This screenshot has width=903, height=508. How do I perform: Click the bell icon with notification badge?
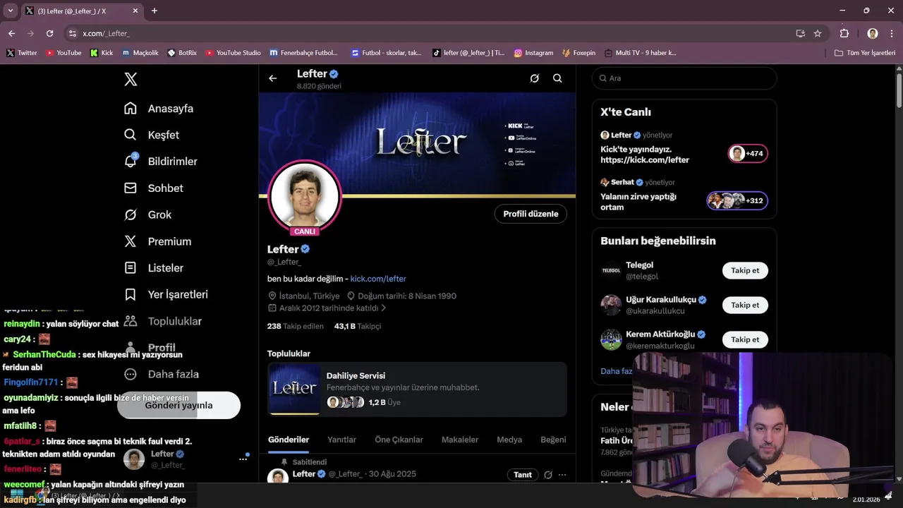tap(131, 161)
